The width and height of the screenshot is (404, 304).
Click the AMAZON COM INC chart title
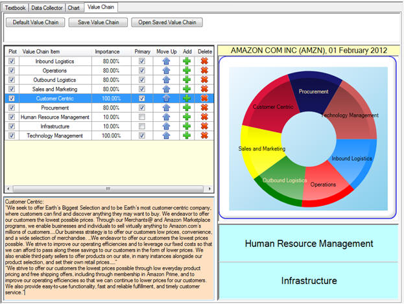tap(309, 51)
